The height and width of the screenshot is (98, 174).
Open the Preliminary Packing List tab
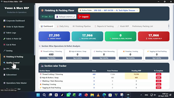(x=143, y=26)
